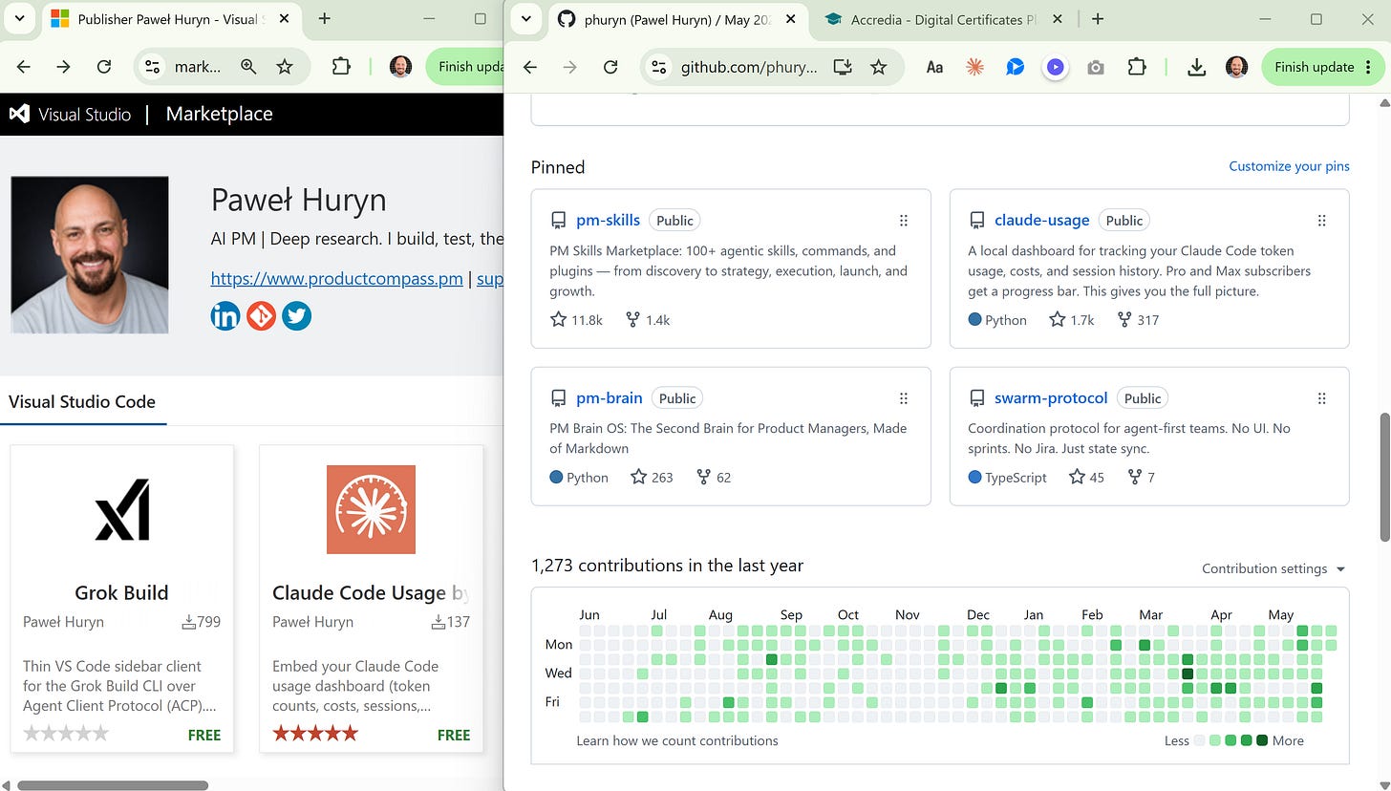Click the orange starburst Claude extension icon
This screenshot has width=1391, height=791.
tap(974, 67)
